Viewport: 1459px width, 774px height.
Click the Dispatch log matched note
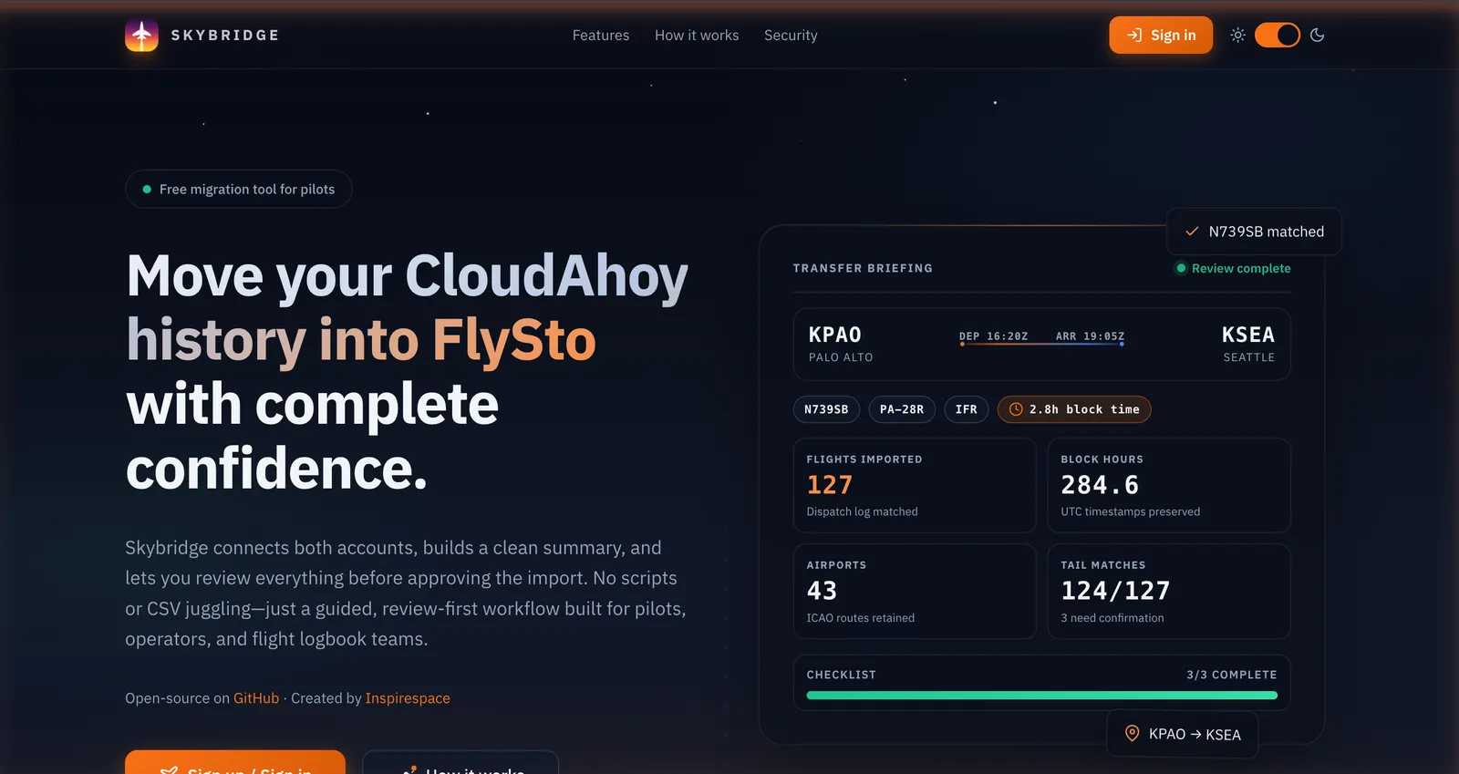click(x=862, y=511)
